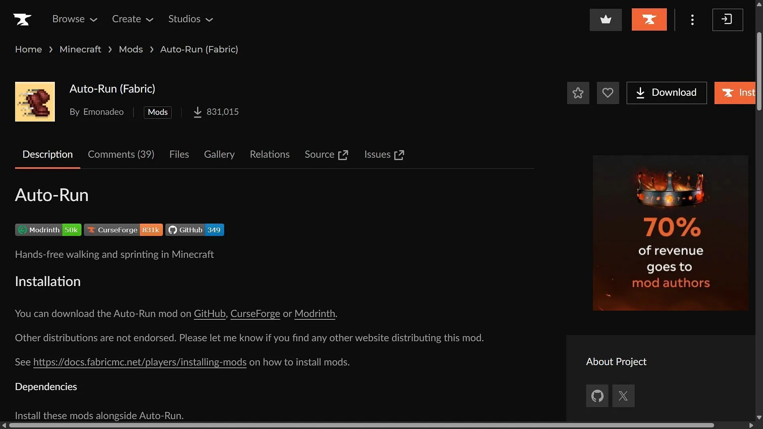The height and width of the screenshot is (429, 763).
Task: Go to Home in breadcrumb
Action: tap(29, 49)
